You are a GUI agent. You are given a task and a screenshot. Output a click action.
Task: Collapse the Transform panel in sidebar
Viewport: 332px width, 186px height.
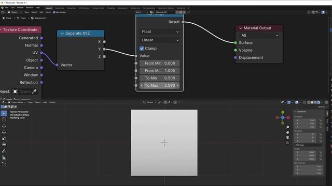click(x=295, y=112)
